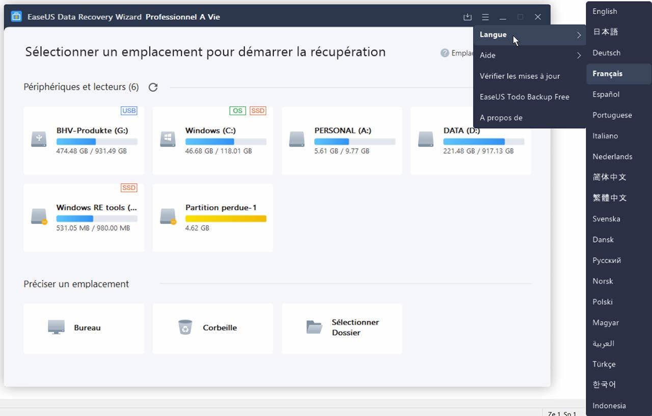Switch language to Español
This screenshot has width=652, height=416.
(x=619, y=94)
